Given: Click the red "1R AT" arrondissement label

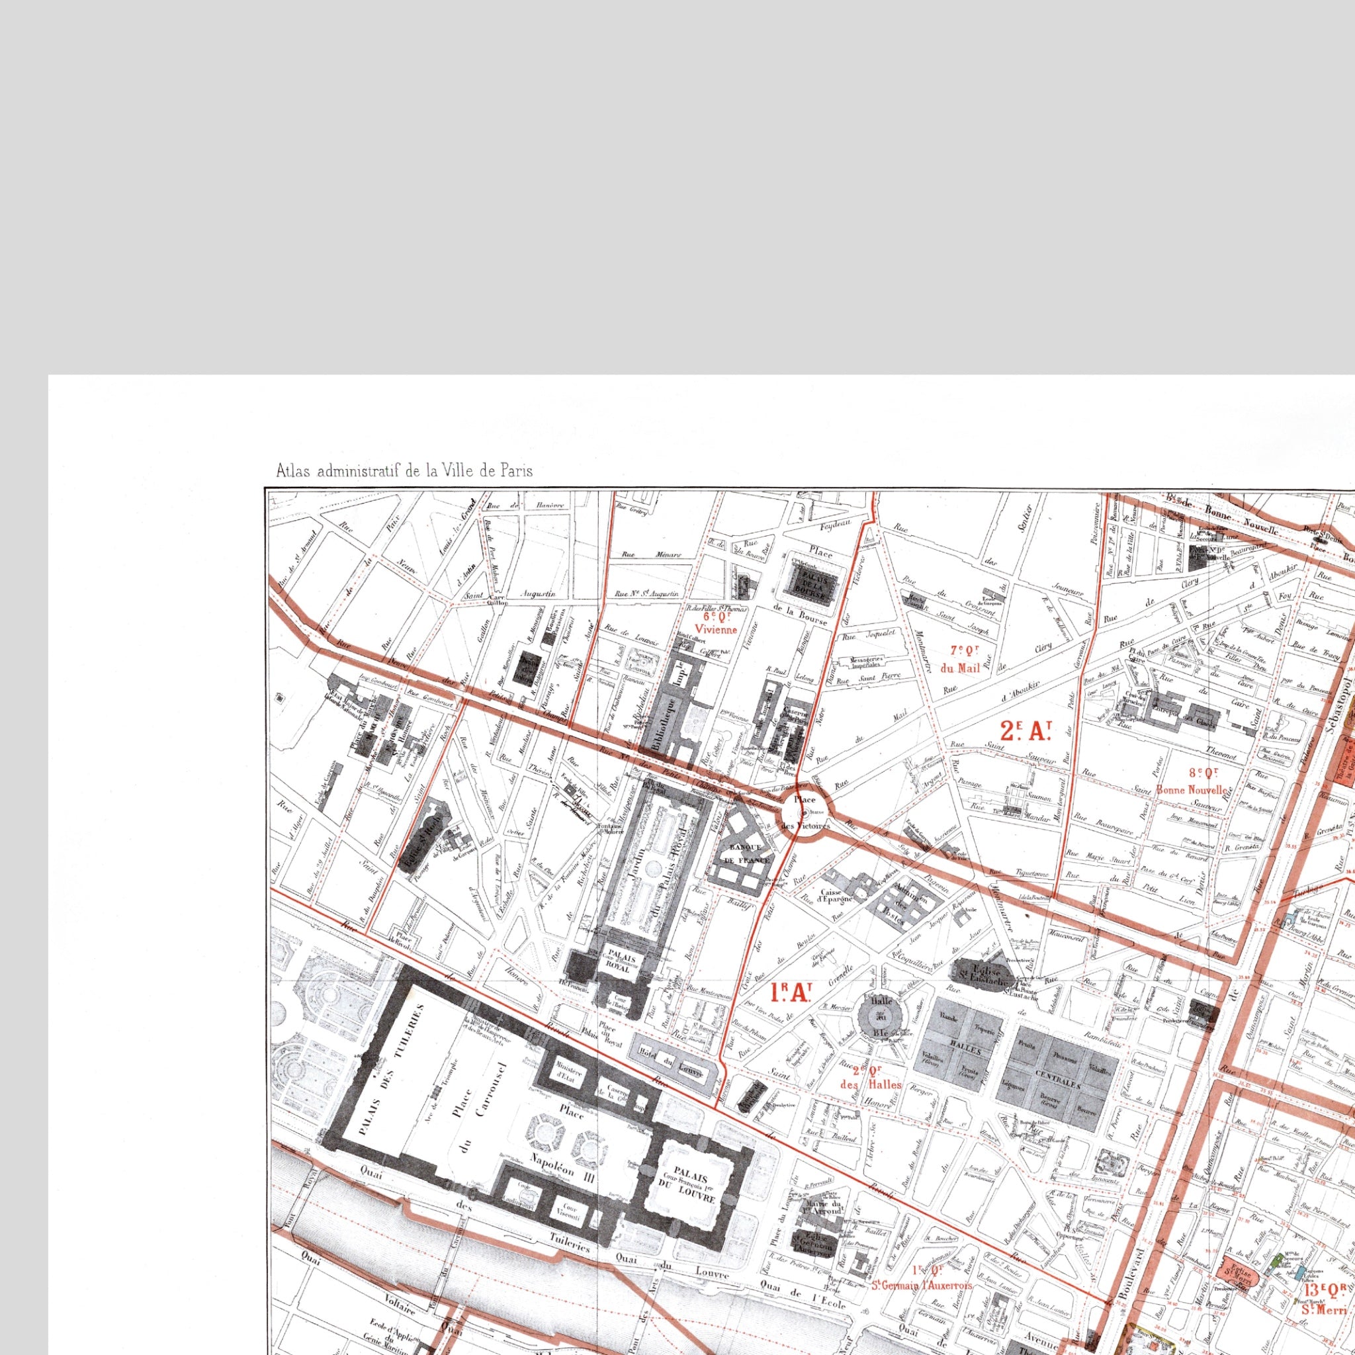Looking at the screenshot, I should tap(791, 992).
